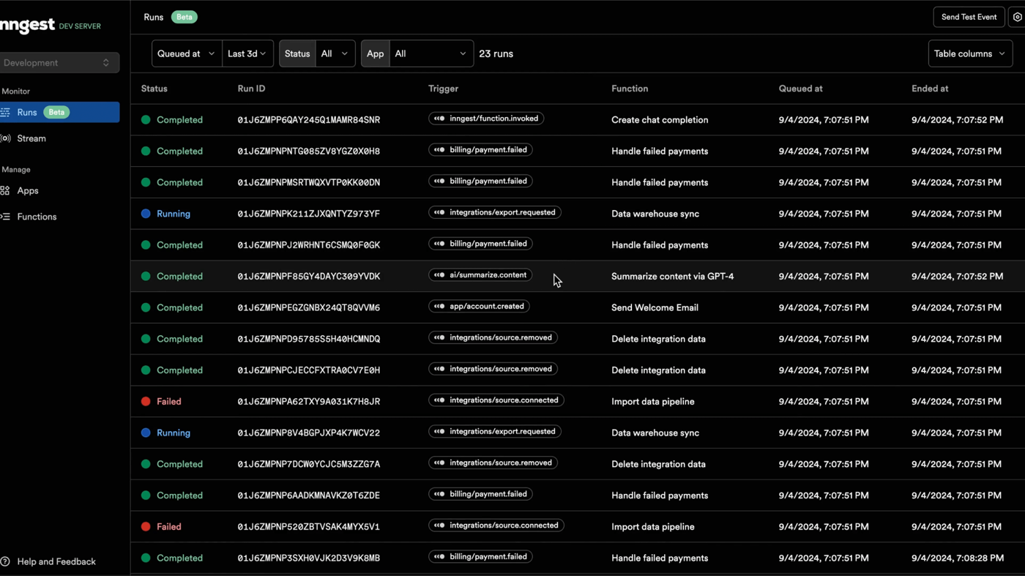
Task: Click the Trigger column header
Action: pos(443,89)
